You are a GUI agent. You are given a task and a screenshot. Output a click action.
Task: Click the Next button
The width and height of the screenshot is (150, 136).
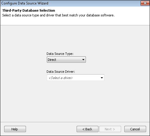click(110, 129)
